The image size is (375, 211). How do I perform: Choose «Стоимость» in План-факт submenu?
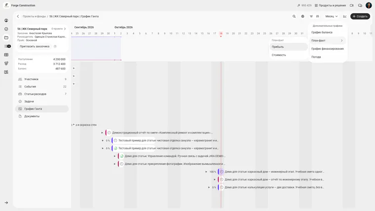pos(289,55)
